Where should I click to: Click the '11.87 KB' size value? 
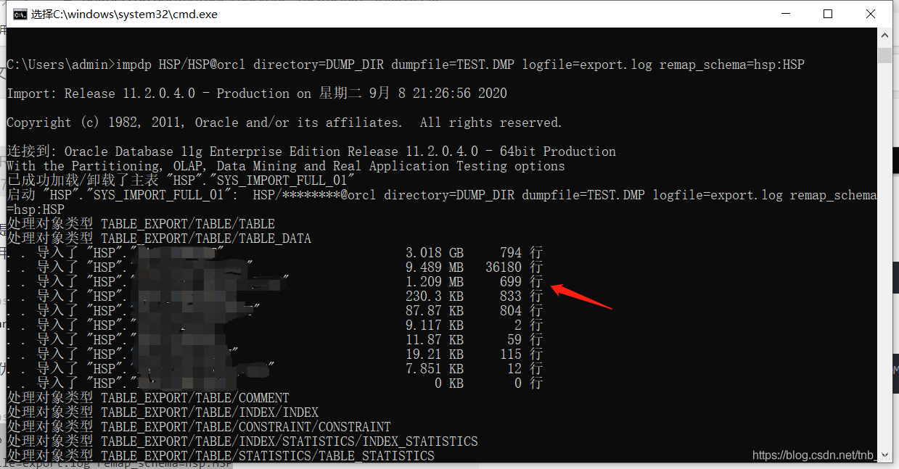pyautogui.click(x=435, y=340)
